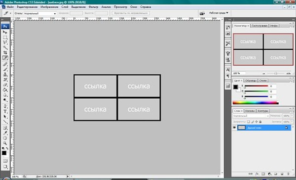
Task: Click the foreground color swatch in Color panel
Action: coord(235,87)
